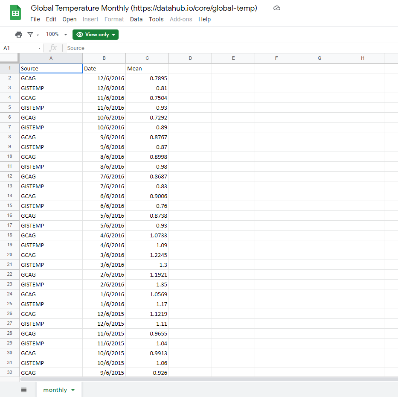Click the document title text
The width and height of the screenshot is (398, 397).
144,8
